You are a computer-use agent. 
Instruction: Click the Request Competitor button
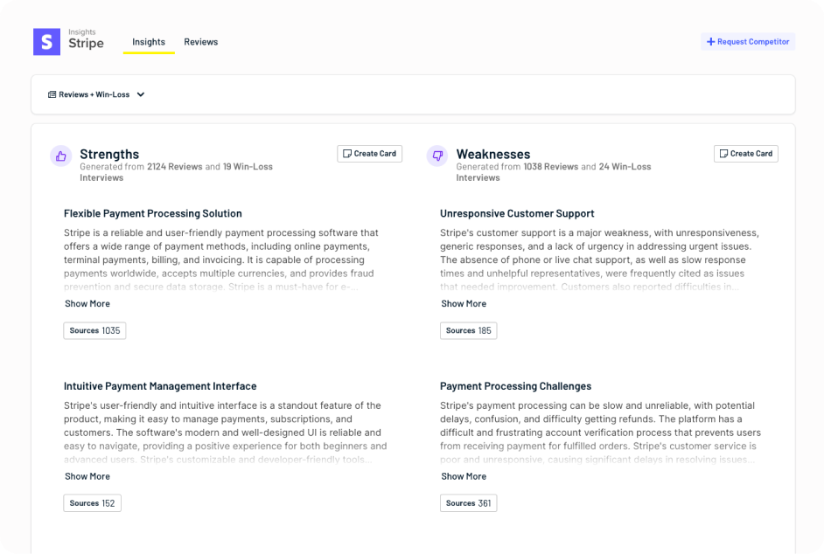pos(747,41)
